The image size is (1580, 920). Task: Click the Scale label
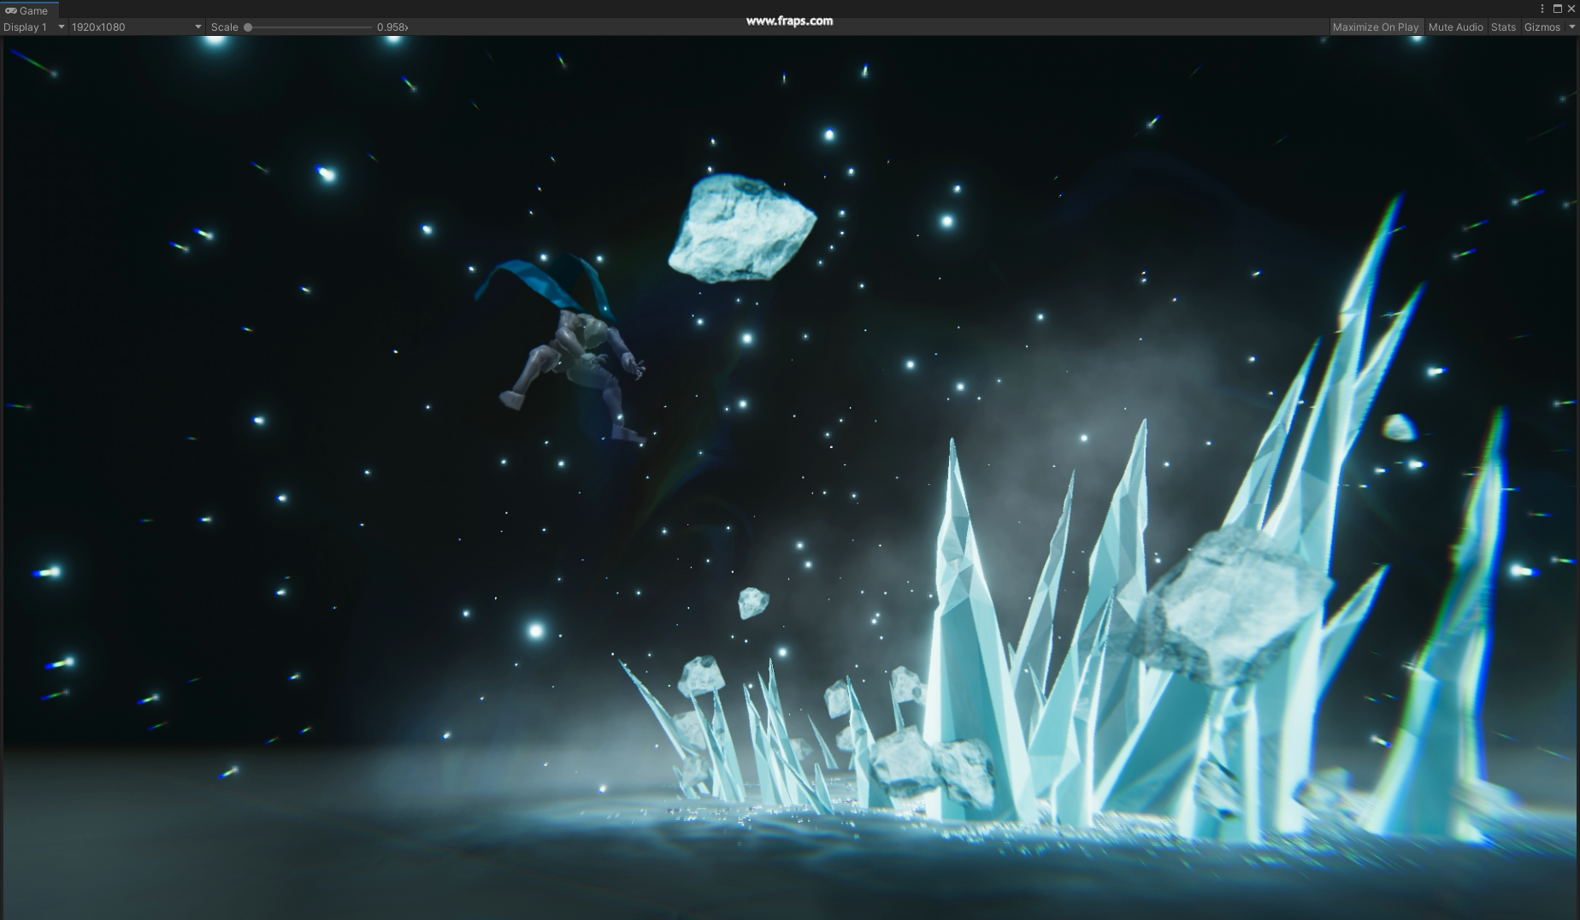point(224,27)
